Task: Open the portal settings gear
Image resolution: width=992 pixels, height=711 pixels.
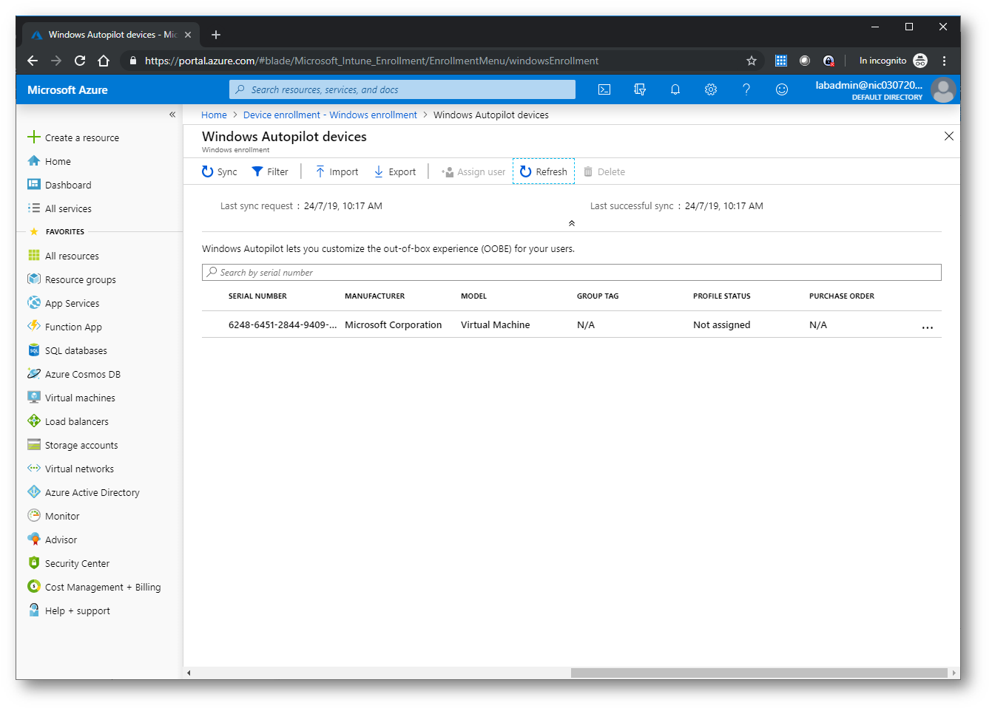Action: pyautogui.click(x=711, y=89)
